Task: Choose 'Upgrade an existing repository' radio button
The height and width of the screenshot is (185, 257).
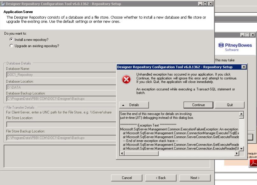Action: pos(12,46)
